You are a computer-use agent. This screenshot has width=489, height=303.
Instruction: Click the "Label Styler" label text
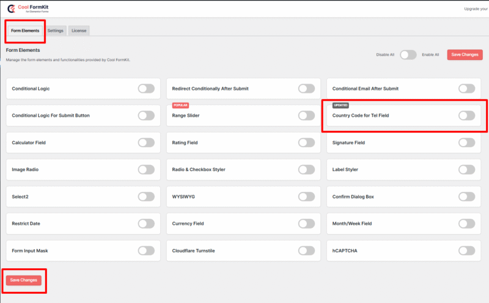345,170
